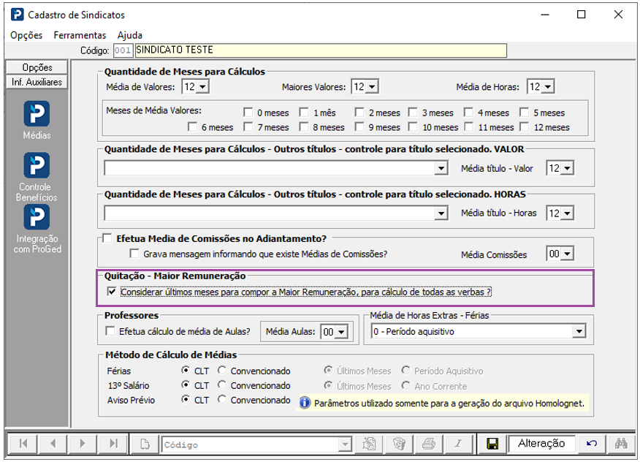This screenshot has width=640, height=462.
Task: Open the Controle Benefícios sidebar icon
Action: pos(37,165)
